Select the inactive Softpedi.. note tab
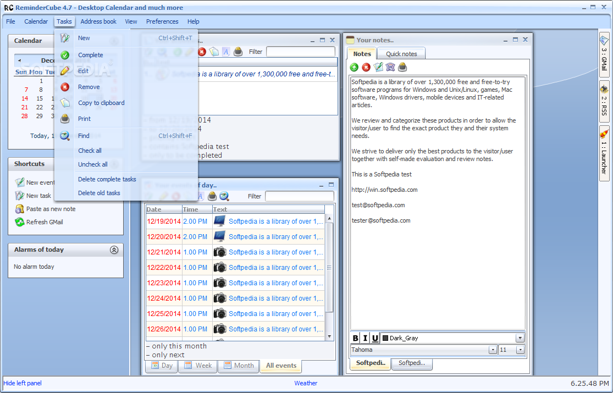 (x=412, y=363)
